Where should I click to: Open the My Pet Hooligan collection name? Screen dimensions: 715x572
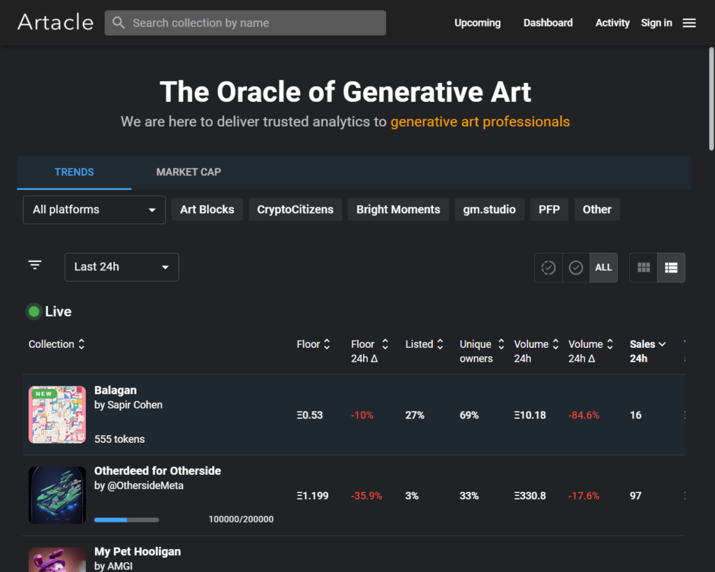[x=138, y=552]
